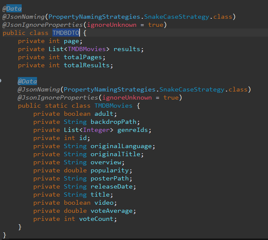
Task: Click the field name 'releaseDate'
Action: [111, 186]
